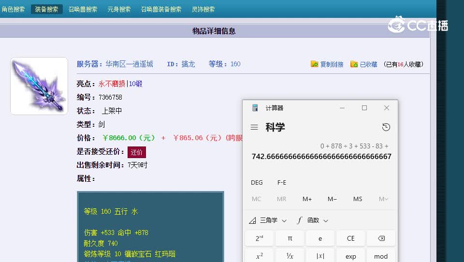Minimize the 计算器 window

(342, 108)
